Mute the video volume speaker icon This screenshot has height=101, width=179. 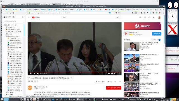[x=38, y=74]
